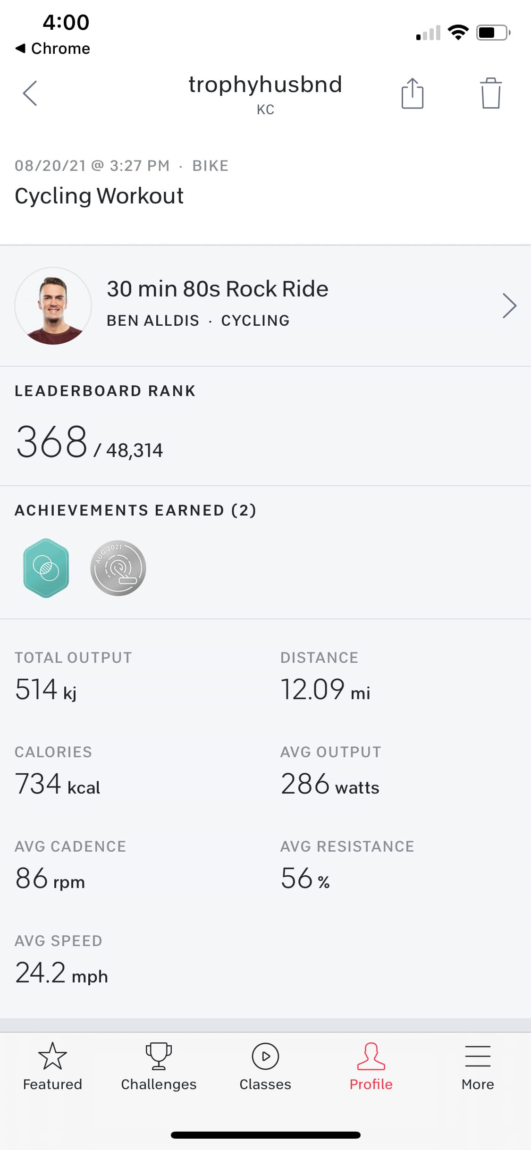Viewport: 531px width, 1150px height.
Task: Tap the trophyhusbnd username title
Action: (265, 85)
